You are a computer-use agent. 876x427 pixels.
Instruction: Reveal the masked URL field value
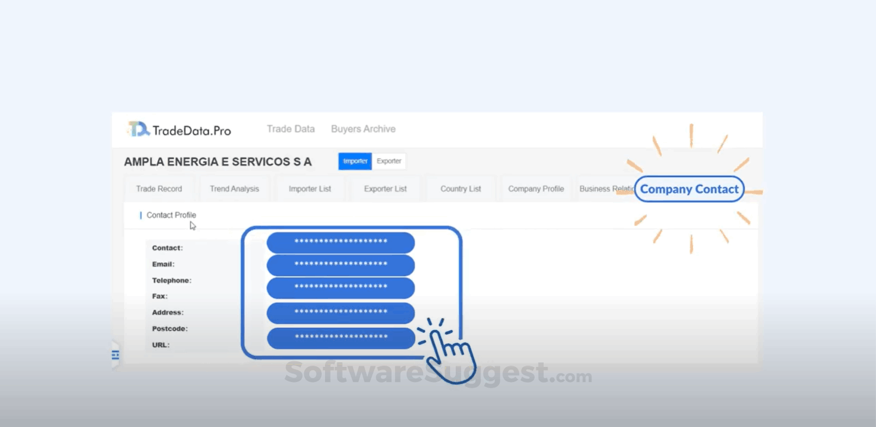click(x=340, y=338)
